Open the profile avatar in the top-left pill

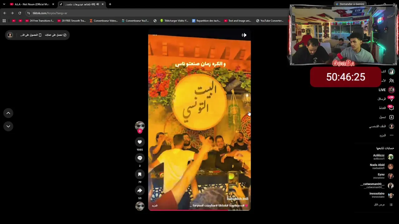click(10, 35)
